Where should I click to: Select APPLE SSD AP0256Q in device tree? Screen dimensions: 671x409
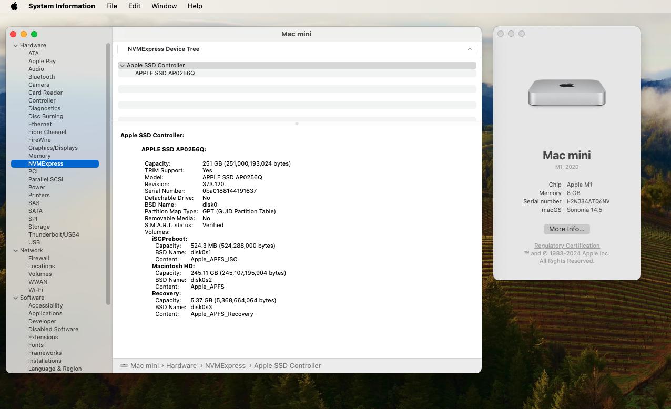pyautogui.click(x=165, y=74)
